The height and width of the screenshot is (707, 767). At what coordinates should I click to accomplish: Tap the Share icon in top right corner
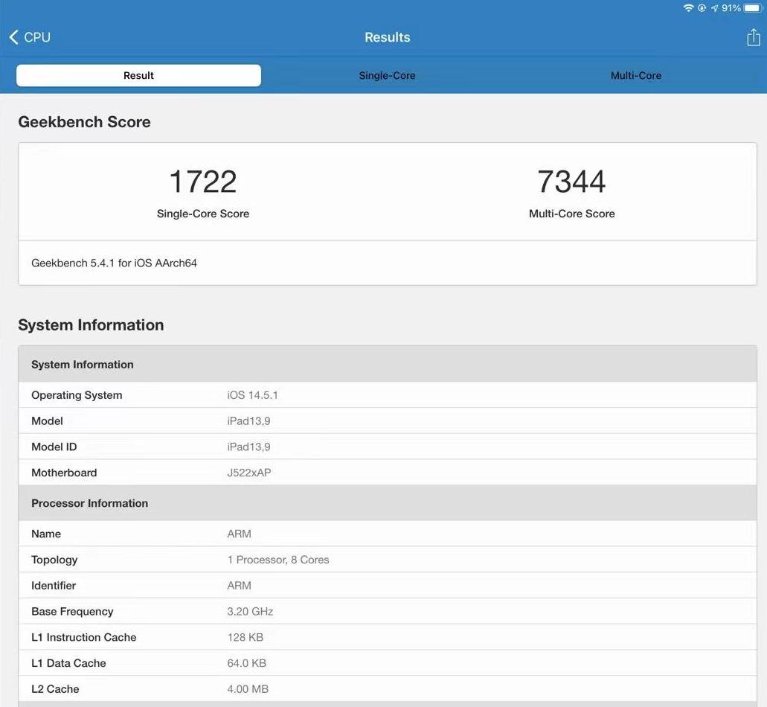click(x=754, y=36)
